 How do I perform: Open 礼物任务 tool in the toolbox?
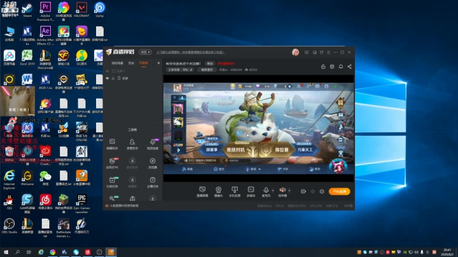point(112,182)
